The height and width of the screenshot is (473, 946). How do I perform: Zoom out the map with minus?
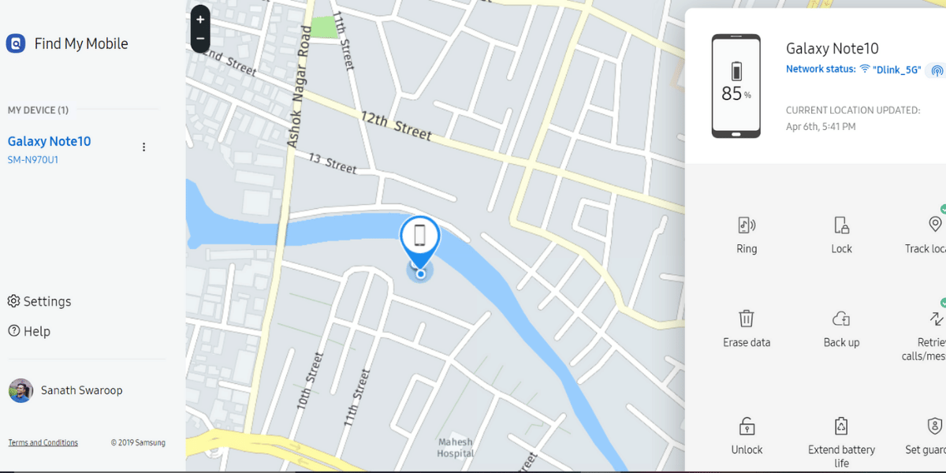pos(200,39)
